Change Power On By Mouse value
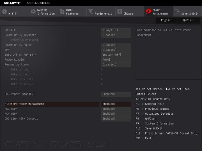This screenshot has height=151, width=202. tap(116, 45)
